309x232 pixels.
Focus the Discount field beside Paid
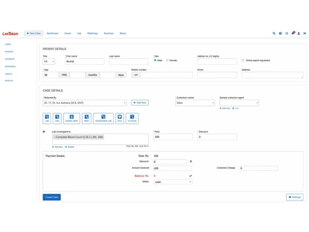(x=217, y=137)
